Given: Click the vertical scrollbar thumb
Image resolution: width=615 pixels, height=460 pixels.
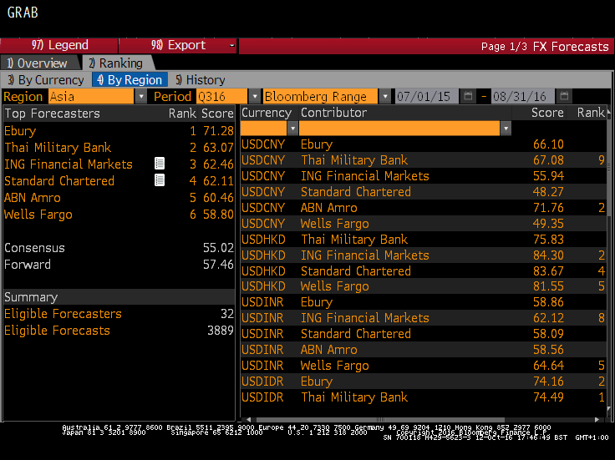Looking at the screenshot, I should pos(608,167).
